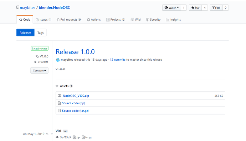The width and height of the screenshot is (246, 141).
Task: Download Source code (zip)
Action: [73, 103]
